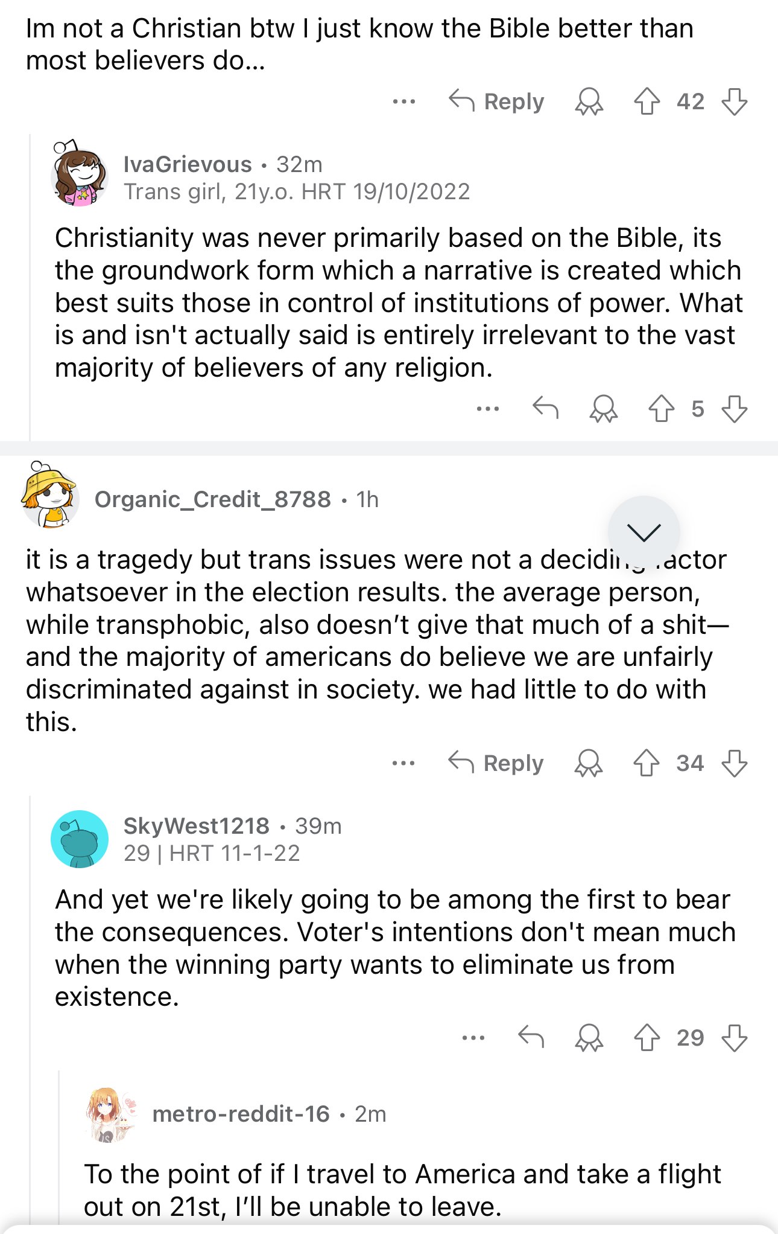Open SkyWest1218's user profile
Screen dimensions: 778x1234
click(x=197, y=826)
